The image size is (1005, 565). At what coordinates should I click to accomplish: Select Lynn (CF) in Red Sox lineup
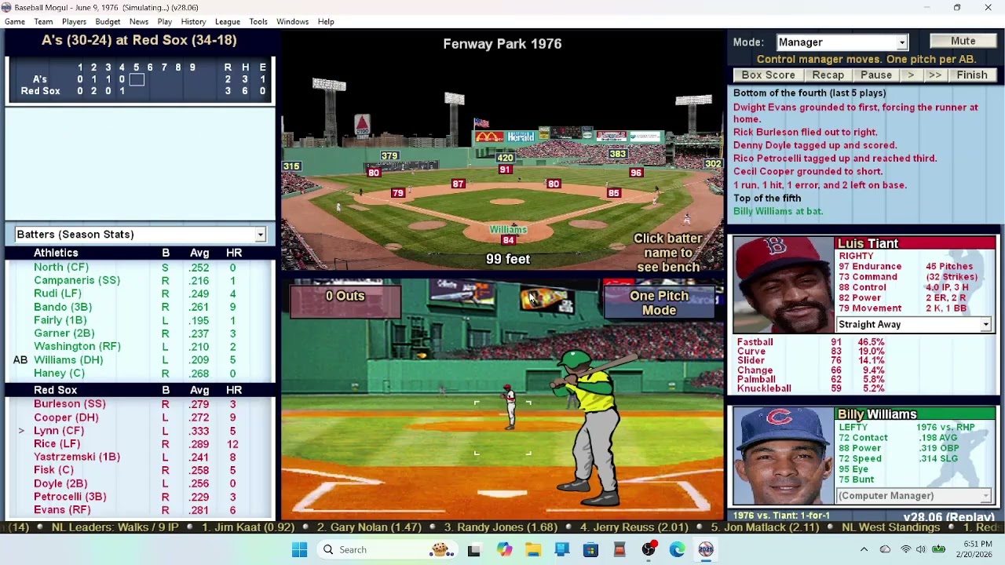point(59,431)
